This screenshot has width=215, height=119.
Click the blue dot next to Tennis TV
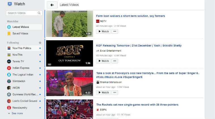coord(40,61)
